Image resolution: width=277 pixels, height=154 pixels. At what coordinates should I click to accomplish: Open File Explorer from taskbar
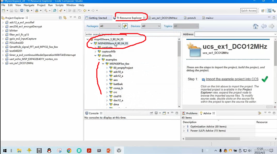coord(19,151)
